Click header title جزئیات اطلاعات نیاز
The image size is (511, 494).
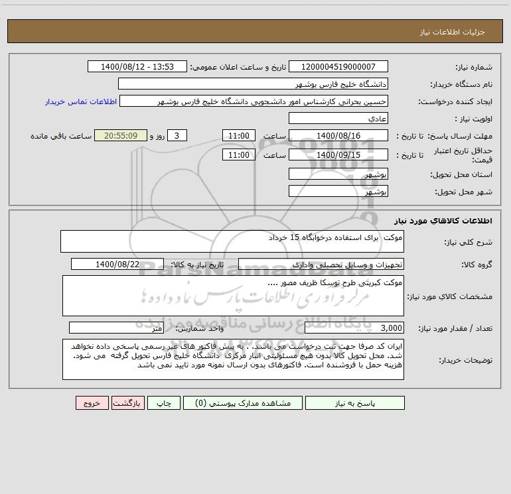(x=453, y=32)
